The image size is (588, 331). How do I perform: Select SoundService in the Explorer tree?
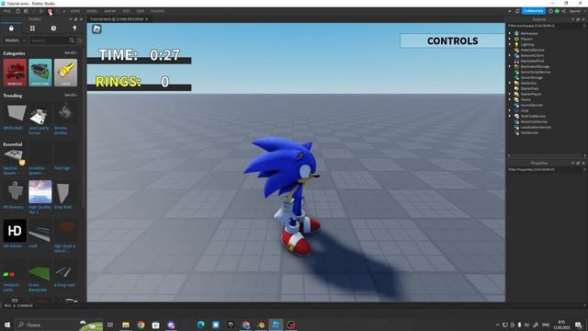pyautogui.click(x=531, y=105)
